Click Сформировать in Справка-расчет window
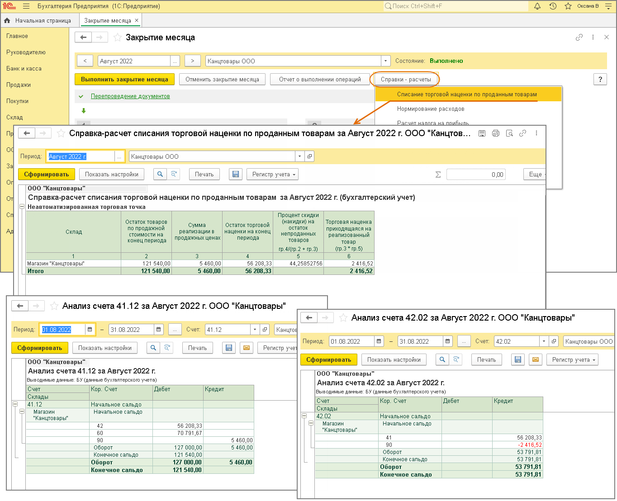 [x=47, y=175]
